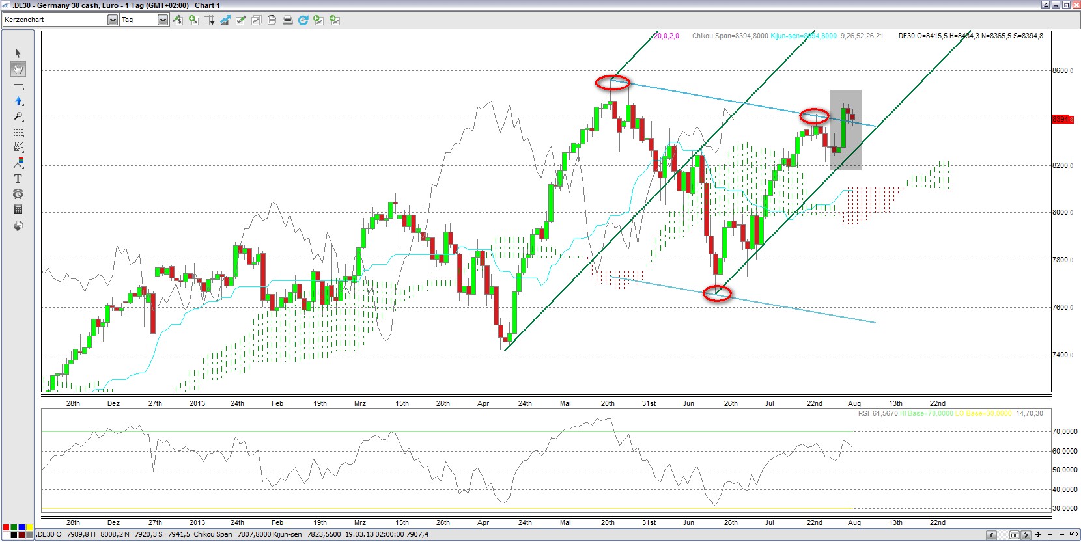Select the magnifier zoom tool

[x=18, y=116]
